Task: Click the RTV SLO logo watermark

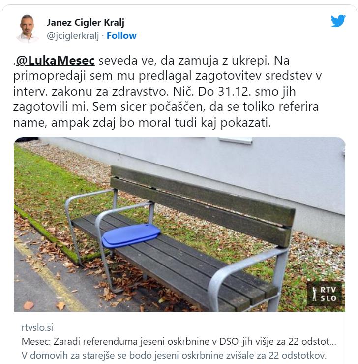Action: click(x=325, y=294)
